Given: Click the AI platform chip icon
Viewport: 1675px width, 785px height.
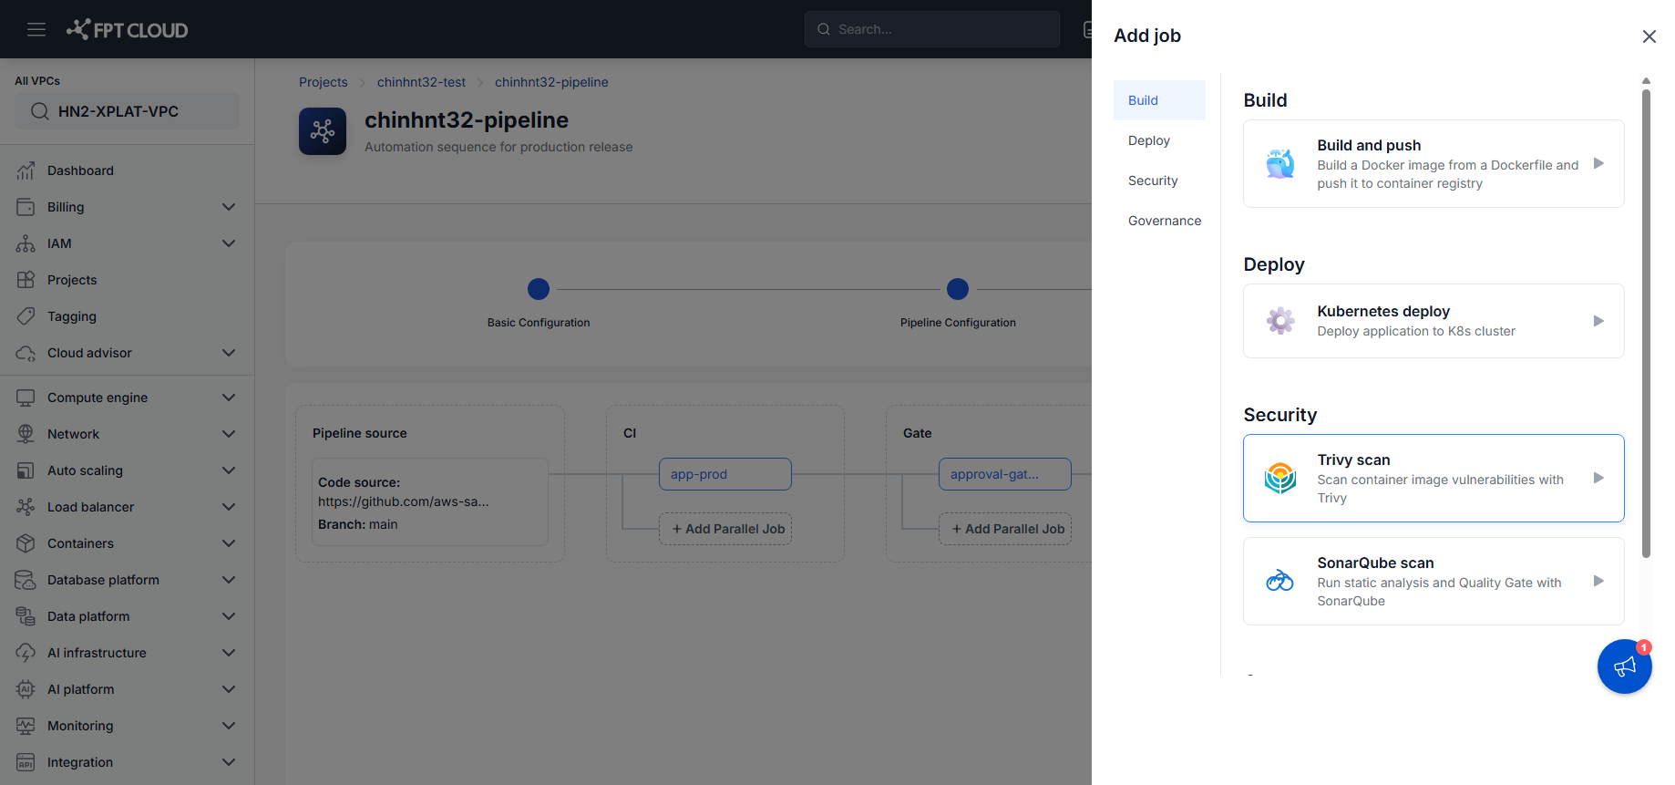Looking at the screenshot, I should (26, 689).
